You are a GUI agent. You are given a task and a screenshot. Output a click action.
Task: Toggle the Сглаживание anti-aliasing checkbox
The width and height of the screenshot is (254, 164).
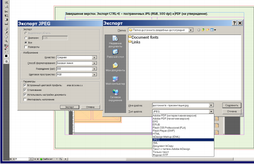click(25, 90)
